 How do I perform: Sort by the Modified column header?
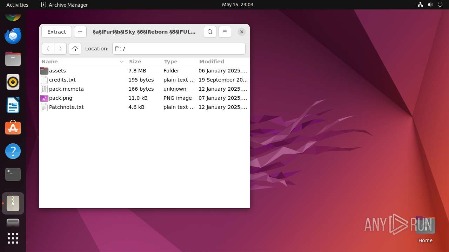pyautogui.click(x=223, y=62)
